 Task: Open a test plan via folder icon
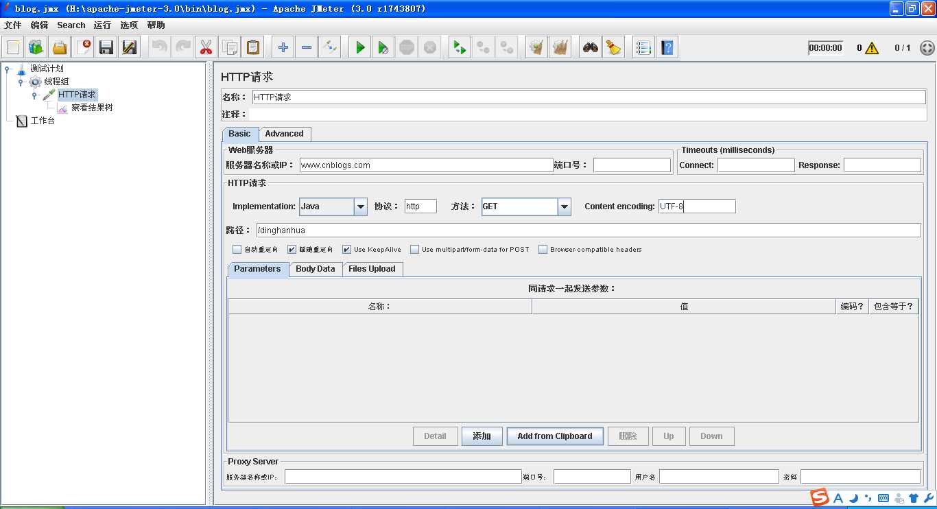click(60, 47)
